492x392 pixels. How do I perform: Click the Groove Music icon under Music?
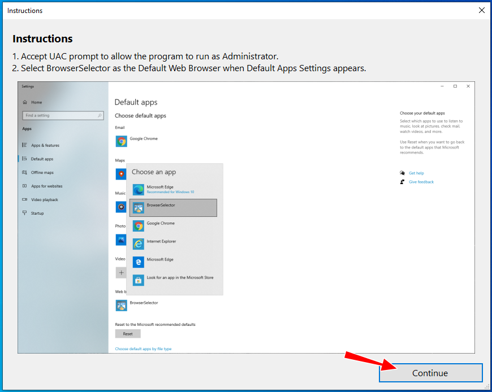click(121, 207)
